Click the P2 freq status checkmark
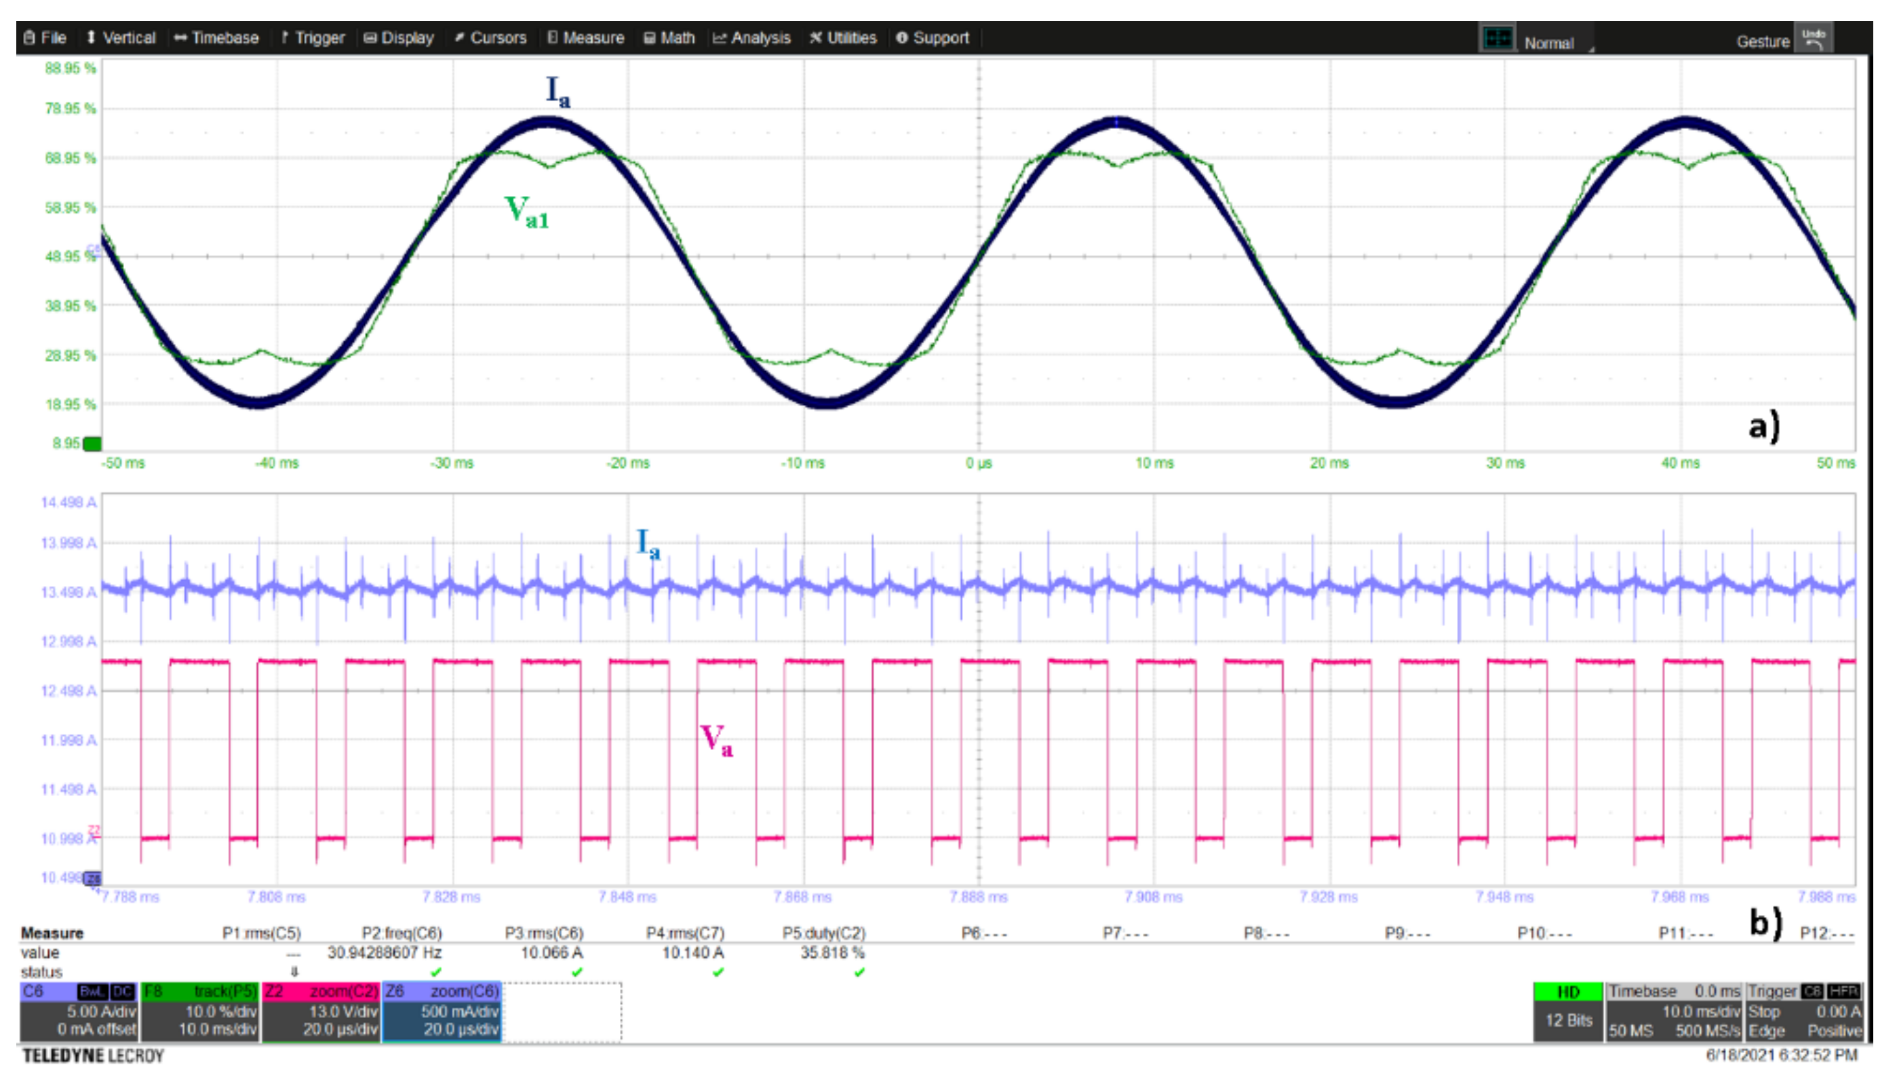The height and width of the screenshot is (1079, 1897). [435, 972]
